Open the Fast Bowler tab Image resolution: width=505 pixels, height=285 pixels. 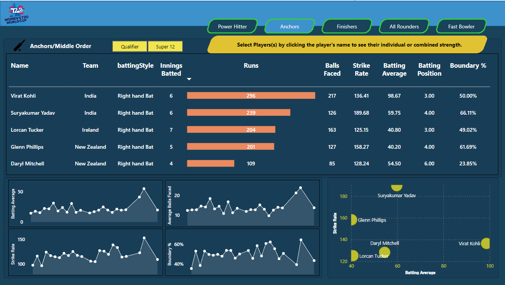[x=461, y=26]
